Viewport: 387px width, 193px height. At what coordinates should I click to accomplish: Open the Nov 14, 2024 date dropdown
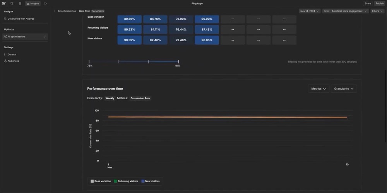click(310, 11)
